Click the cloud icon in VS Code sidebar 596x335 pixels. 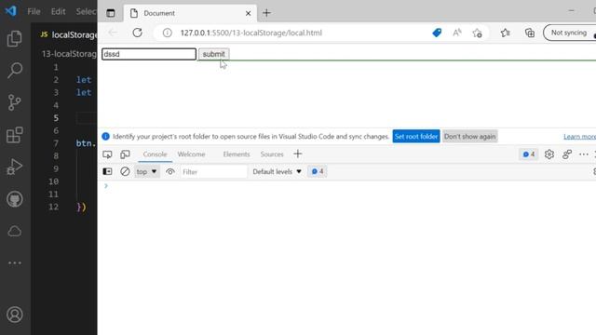(15, 231)
